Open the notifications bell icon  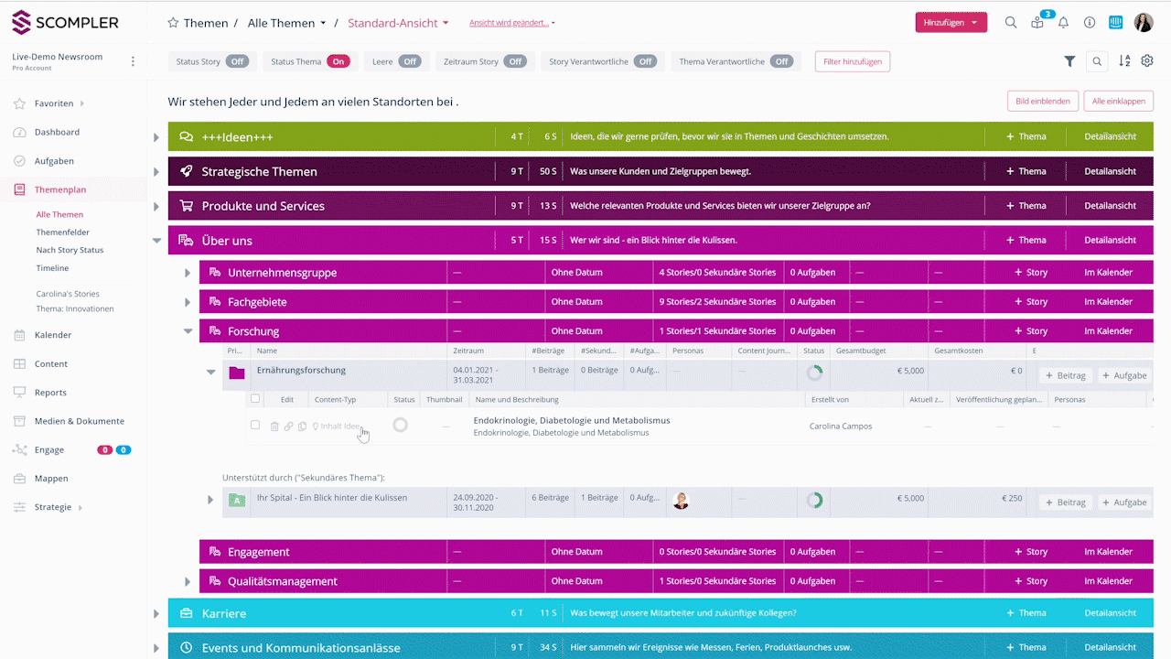[1063, 23]
